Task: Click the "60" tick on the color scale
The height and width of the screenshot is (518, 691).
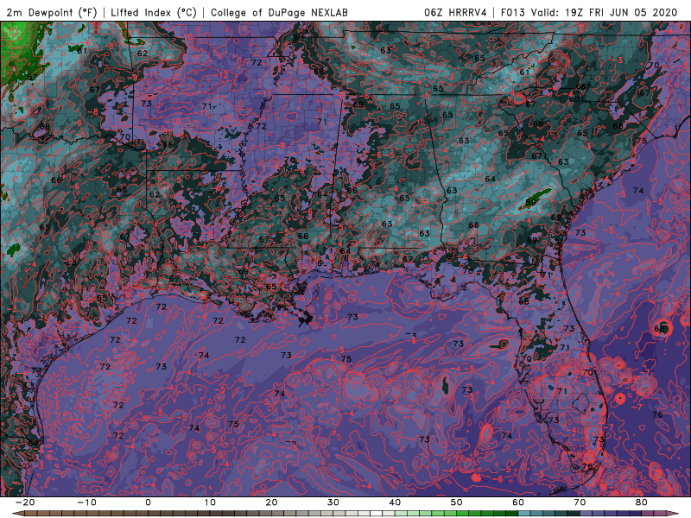Action: click(518, 502)
